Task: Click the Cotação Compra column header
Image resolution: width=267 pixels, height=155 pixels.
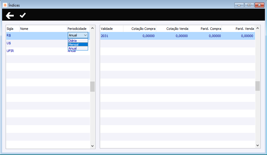Action: tap(140, 29)
